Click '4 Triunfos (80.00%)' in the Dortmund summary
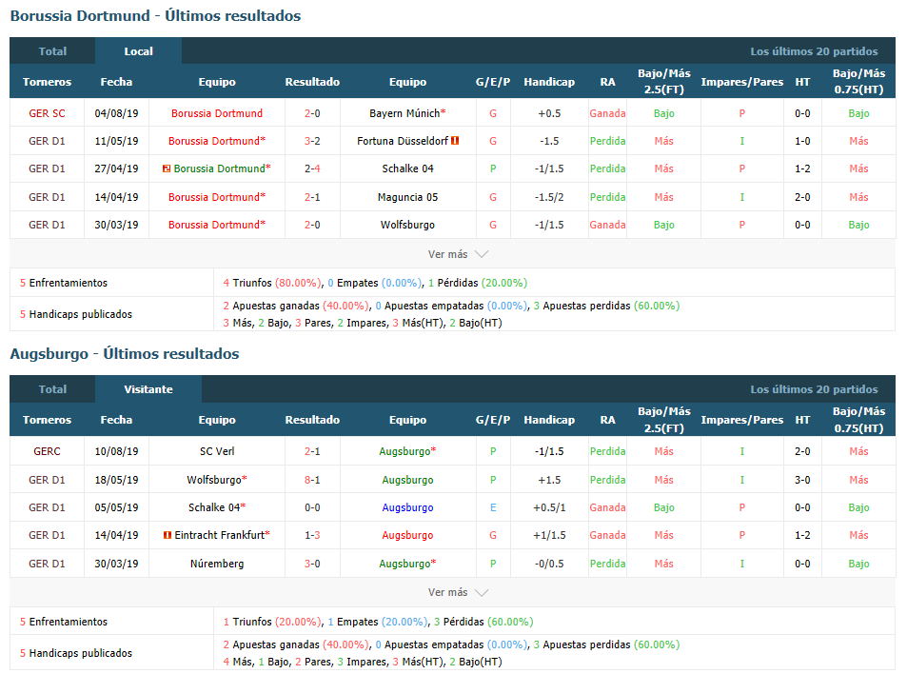 272,283
